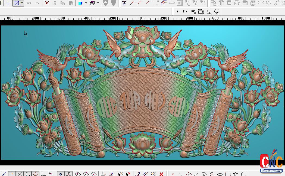Toggle the endpoint snap button in bottom toolbar
This screenshot has height=176, width=285.
tap(11, 174)
